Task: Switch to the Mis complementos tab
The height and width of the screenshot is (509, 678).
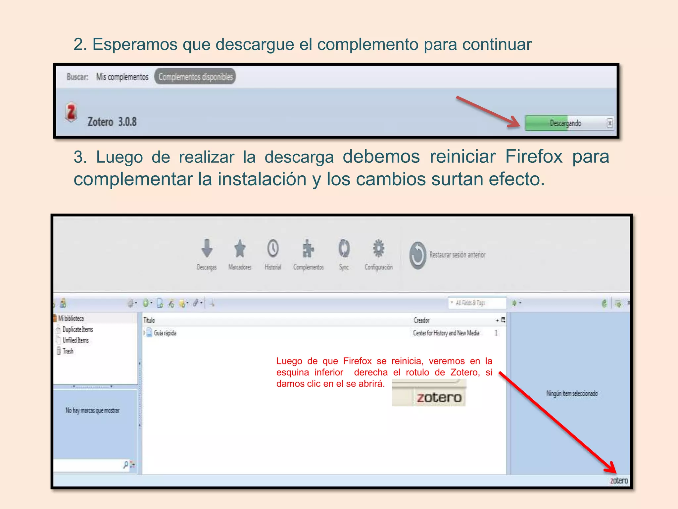Action: click(122, 77)
